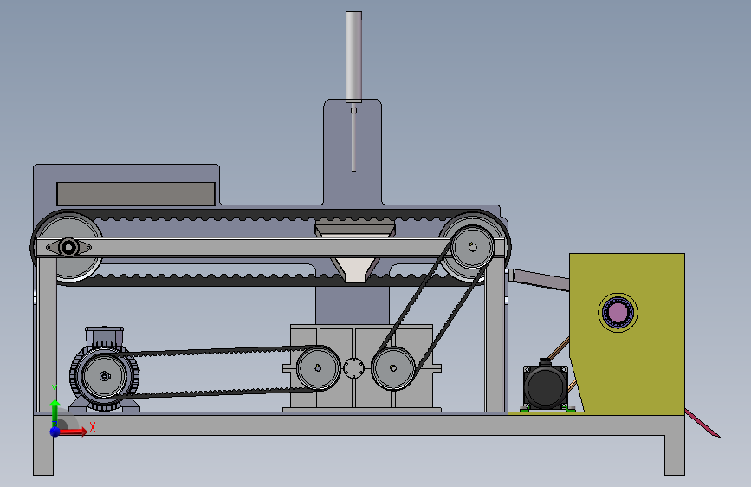The height and width of the screenshot is (487, 751).
Task: Click the gray rectangular panel on upper housing
Action: [x=136, y=193]
